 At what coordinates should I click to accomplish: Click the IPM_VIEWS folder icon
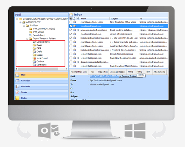[x=31, y=32]
